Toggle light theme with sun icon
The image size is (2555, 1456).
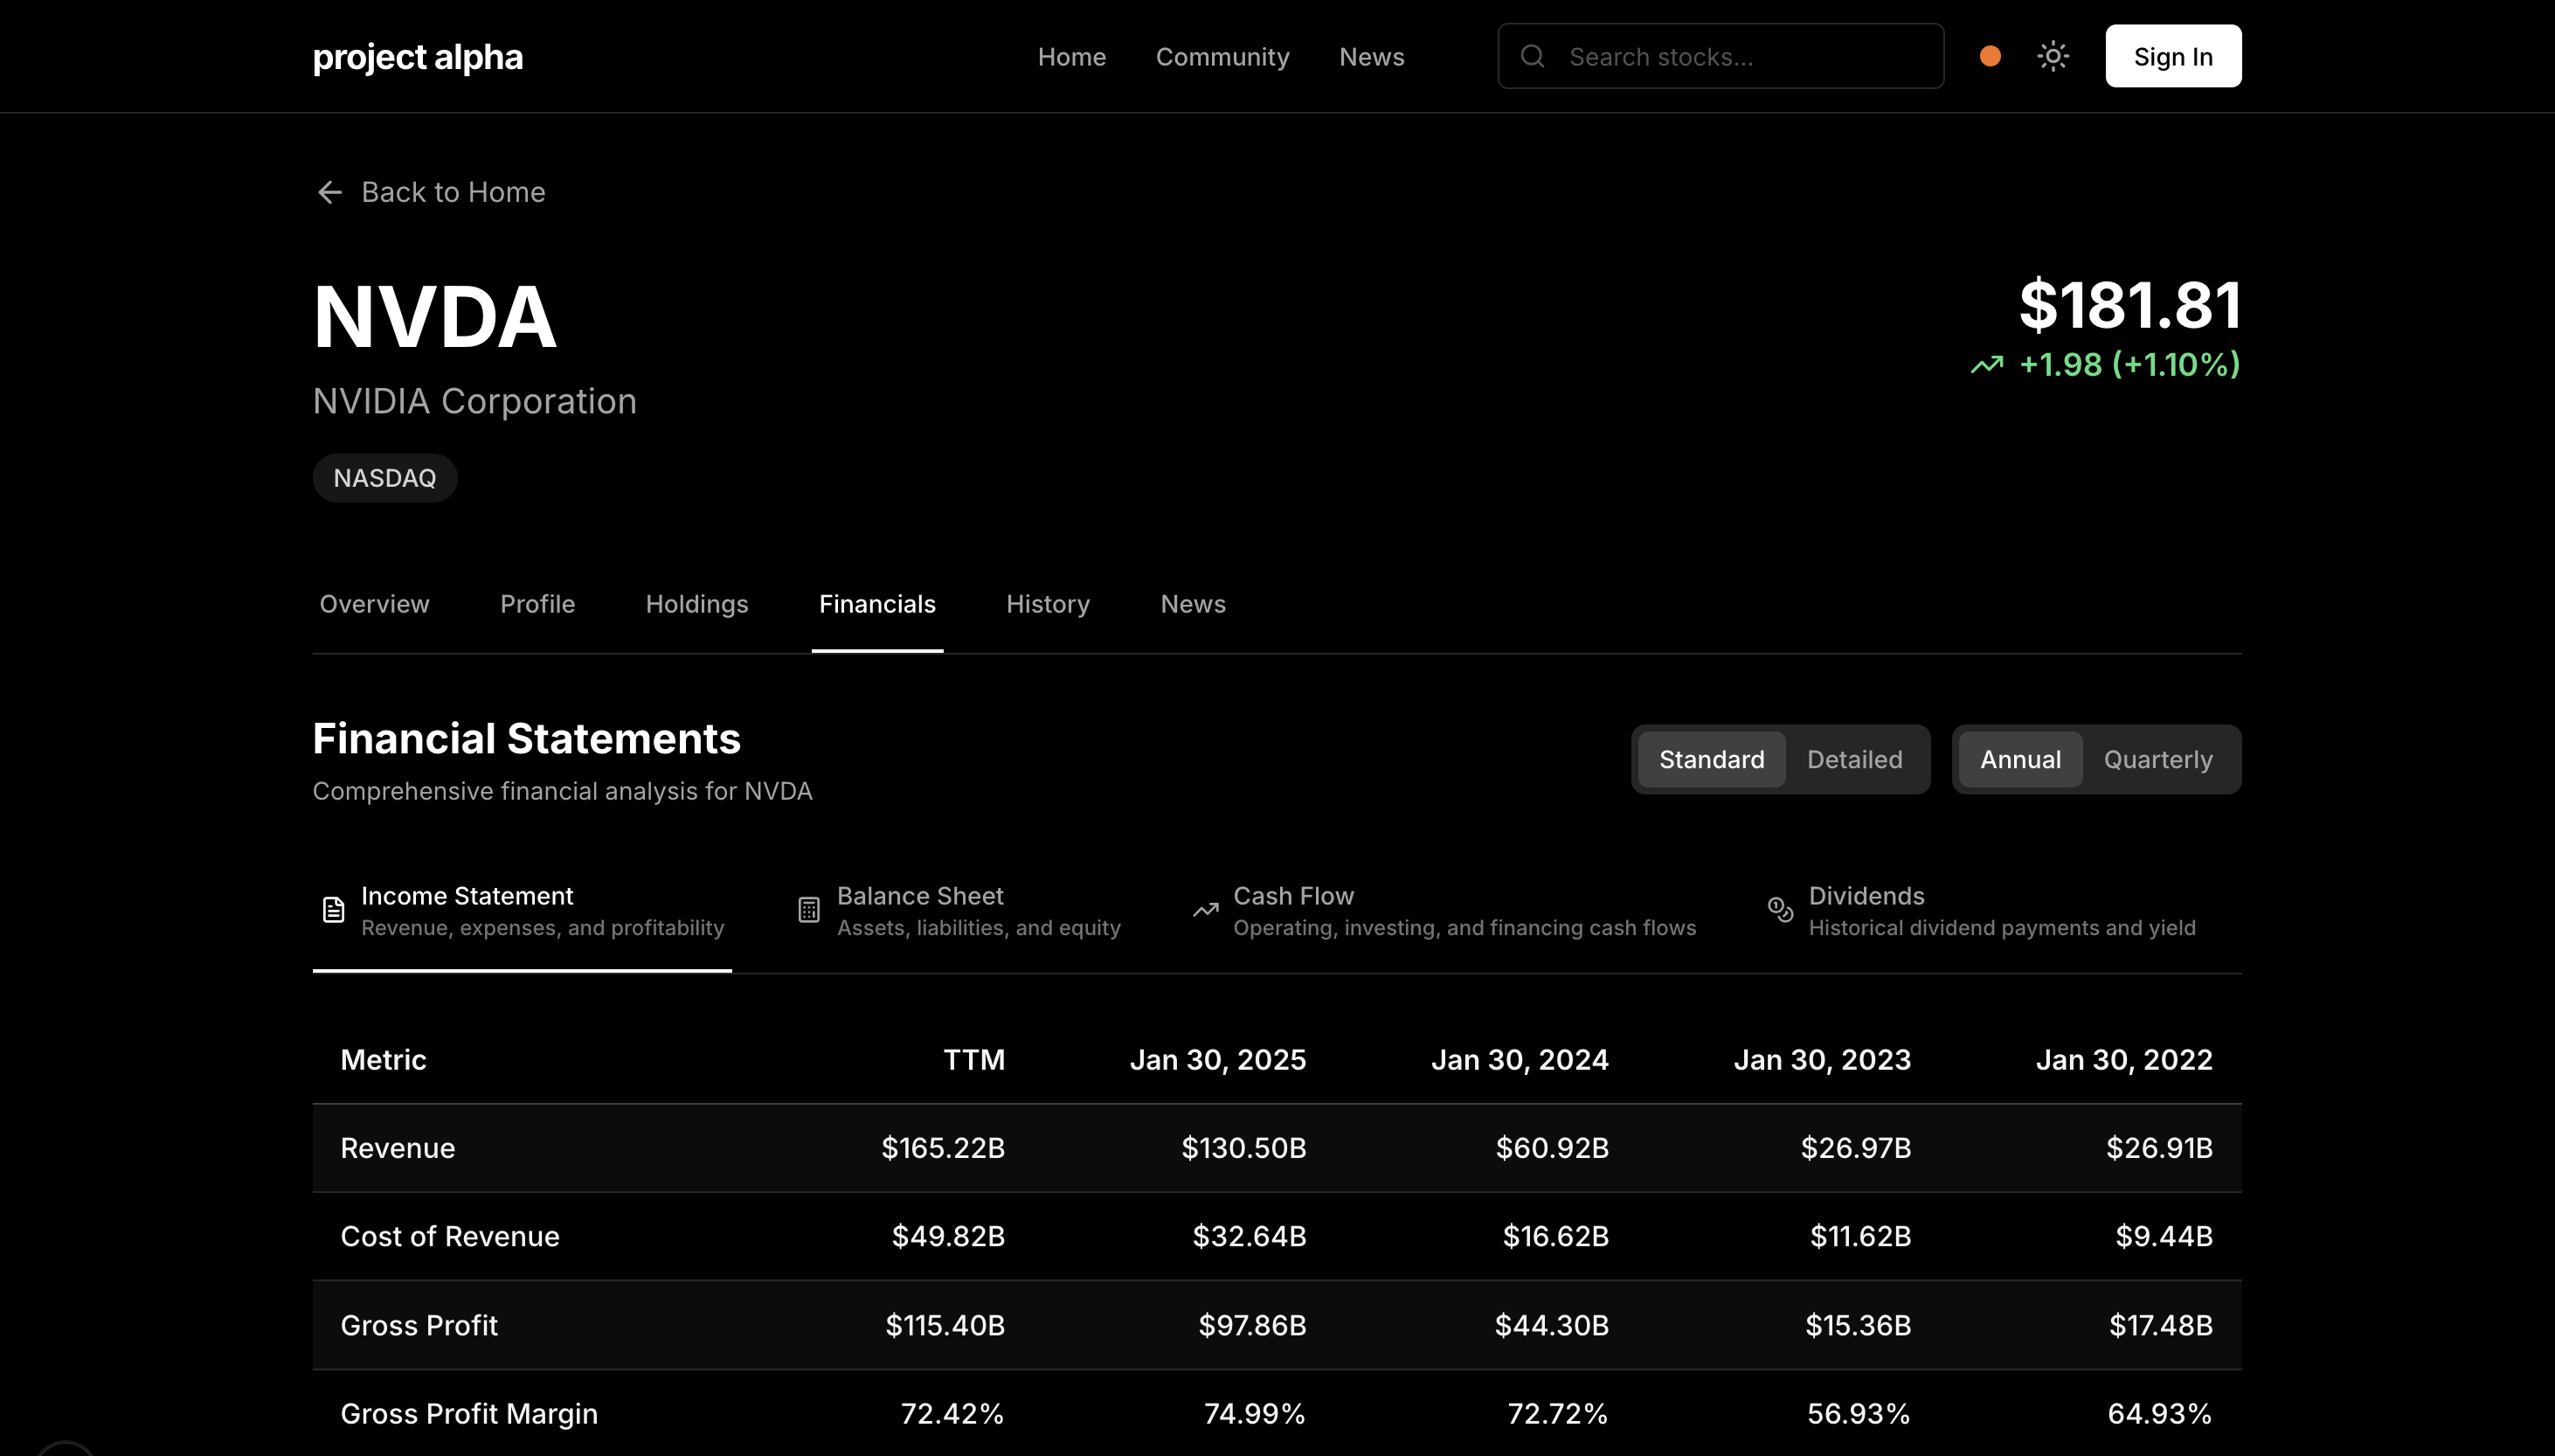[x=2053, y=57]
